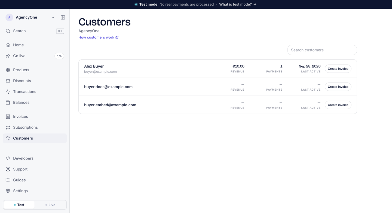The width and height of the screenshot is (392, 213).
Task: Click the AgencyOne avatar circle
Action: [x=9, y=17]
